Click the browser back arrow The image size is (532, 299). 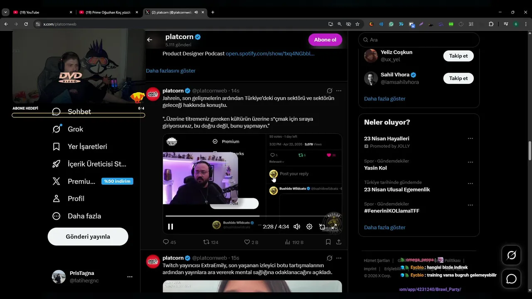pos(6,24)
